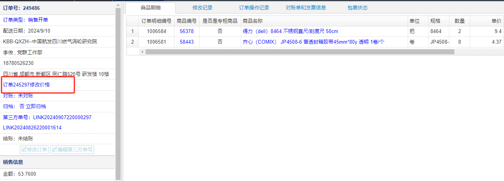This screenshot has width=504, height=181.
Task: Click the JP4508- spec cell
Action: (x=438, y=42)
